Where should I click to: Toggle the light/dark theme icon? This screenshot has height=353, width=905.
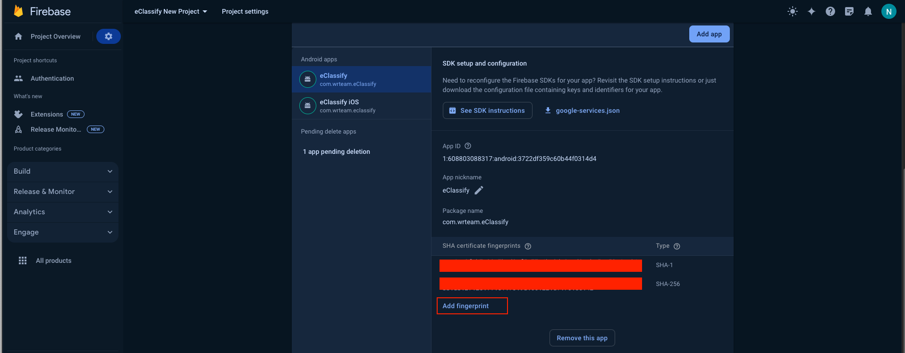(x=793, y=11)
